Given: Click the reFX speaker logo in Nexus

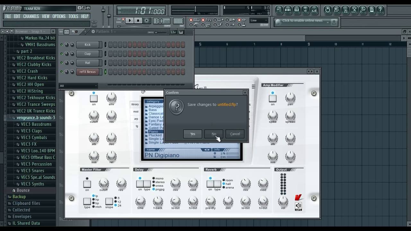Looking at the screenshot, I should point(299,206).
